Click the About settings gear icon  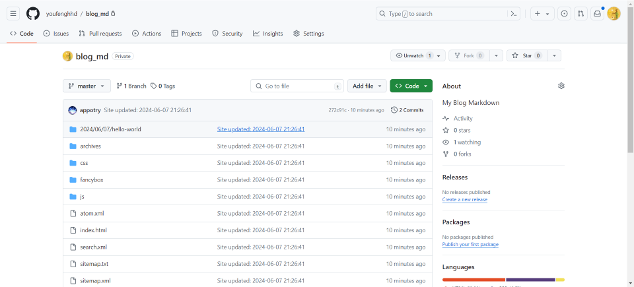561,86
